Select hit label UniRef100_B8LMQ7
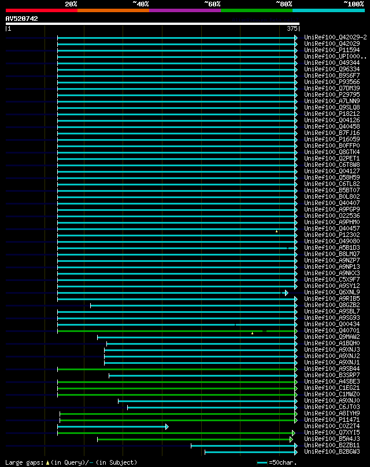Viewport: 370px width, 467px height. tap(332, 254)
